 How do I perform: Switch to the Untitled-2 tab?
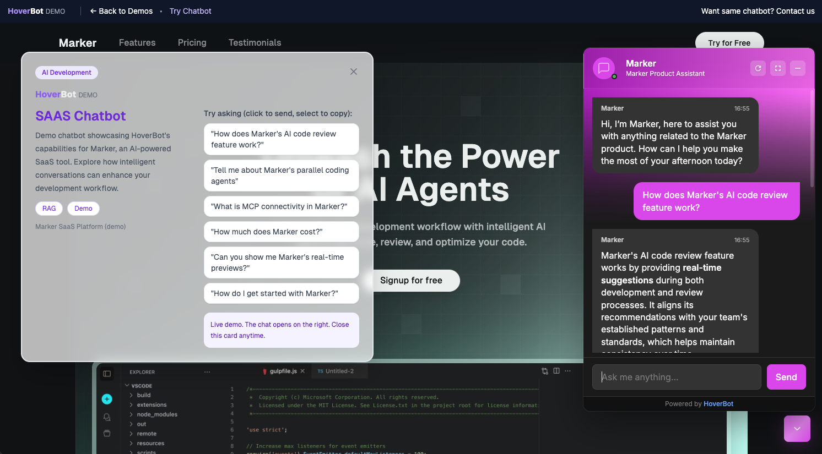336,371
